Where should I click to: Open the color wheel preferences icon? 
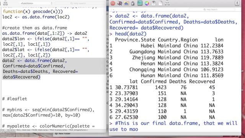[147, 3]
